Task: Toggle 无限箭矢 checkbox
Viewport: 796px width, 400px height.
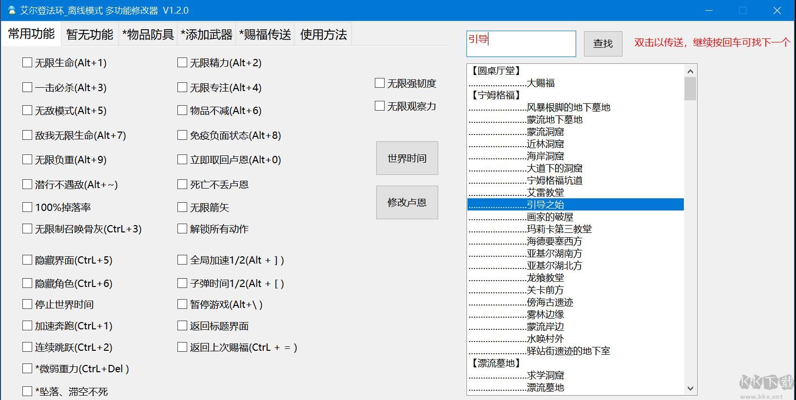Action: point(182,207)
